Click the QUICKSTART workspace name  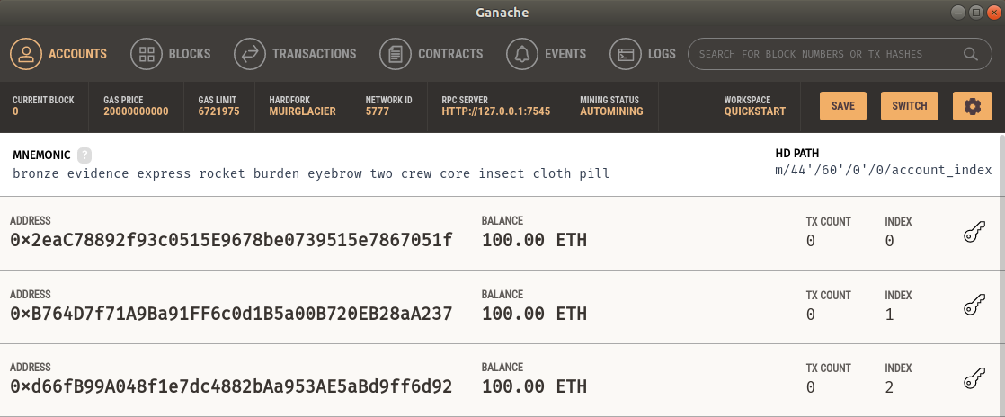755,111
